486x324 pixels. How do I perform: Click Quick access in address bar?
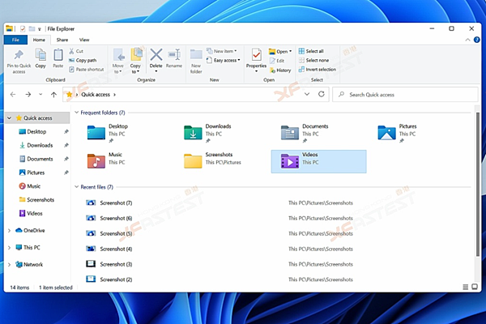click(96, 95)
